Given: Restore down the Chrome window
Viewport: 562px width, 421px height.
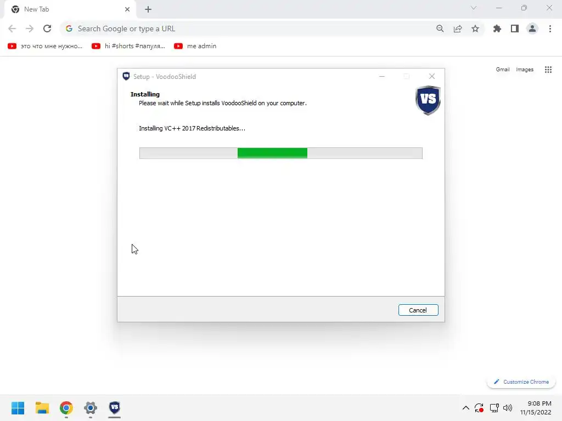Looking at the screenshot, I should 524,8.
